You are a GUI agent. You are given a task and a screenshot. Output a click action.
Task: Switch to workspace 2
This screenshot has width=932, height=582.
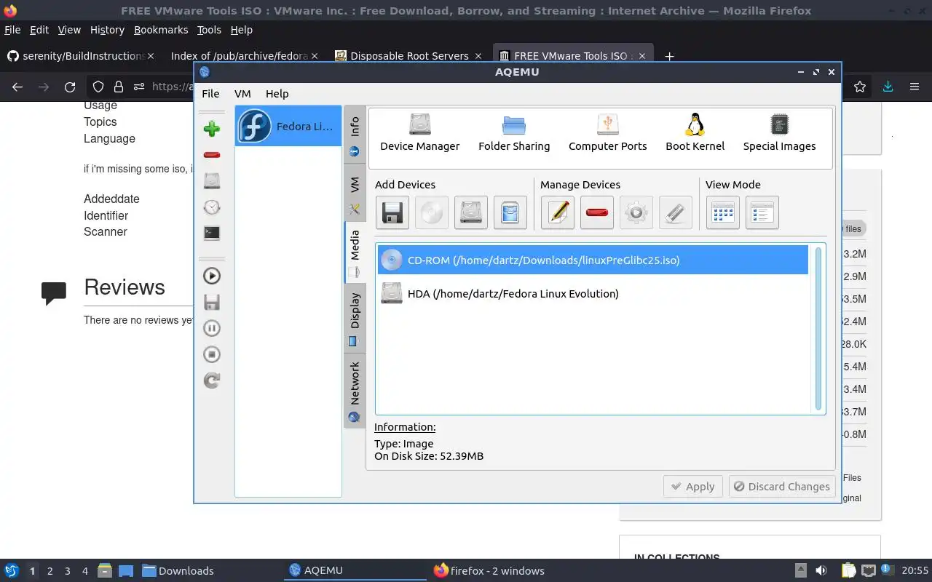pyautogui.click(x=50, y=571)
